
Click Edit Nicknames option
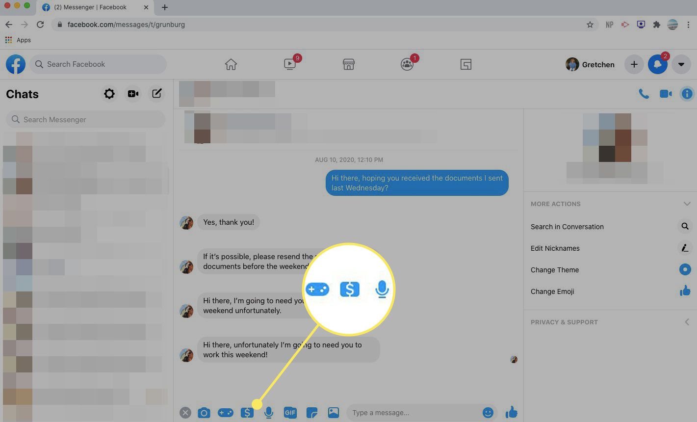coord(555,248)
